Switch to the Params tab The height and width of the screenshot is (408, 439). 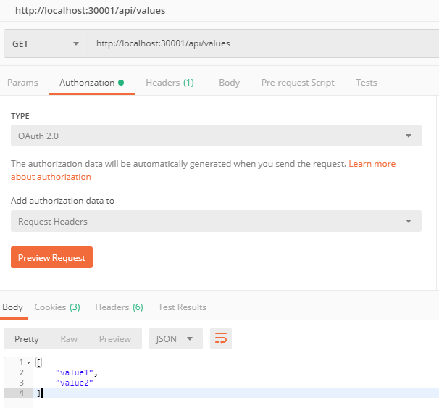coord(22,83)
